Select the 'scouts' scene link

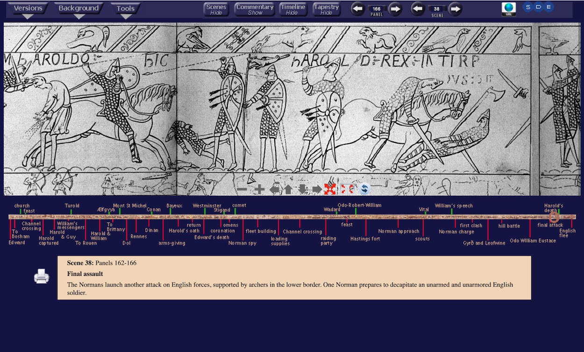[422, 239]
